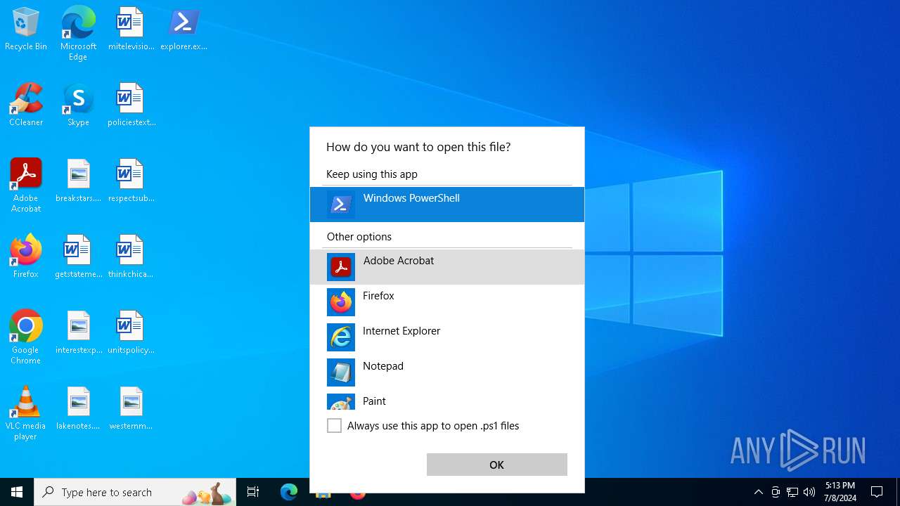Open VLC media player desktop shortcut
Screen dimensions: 900x506
26,413
